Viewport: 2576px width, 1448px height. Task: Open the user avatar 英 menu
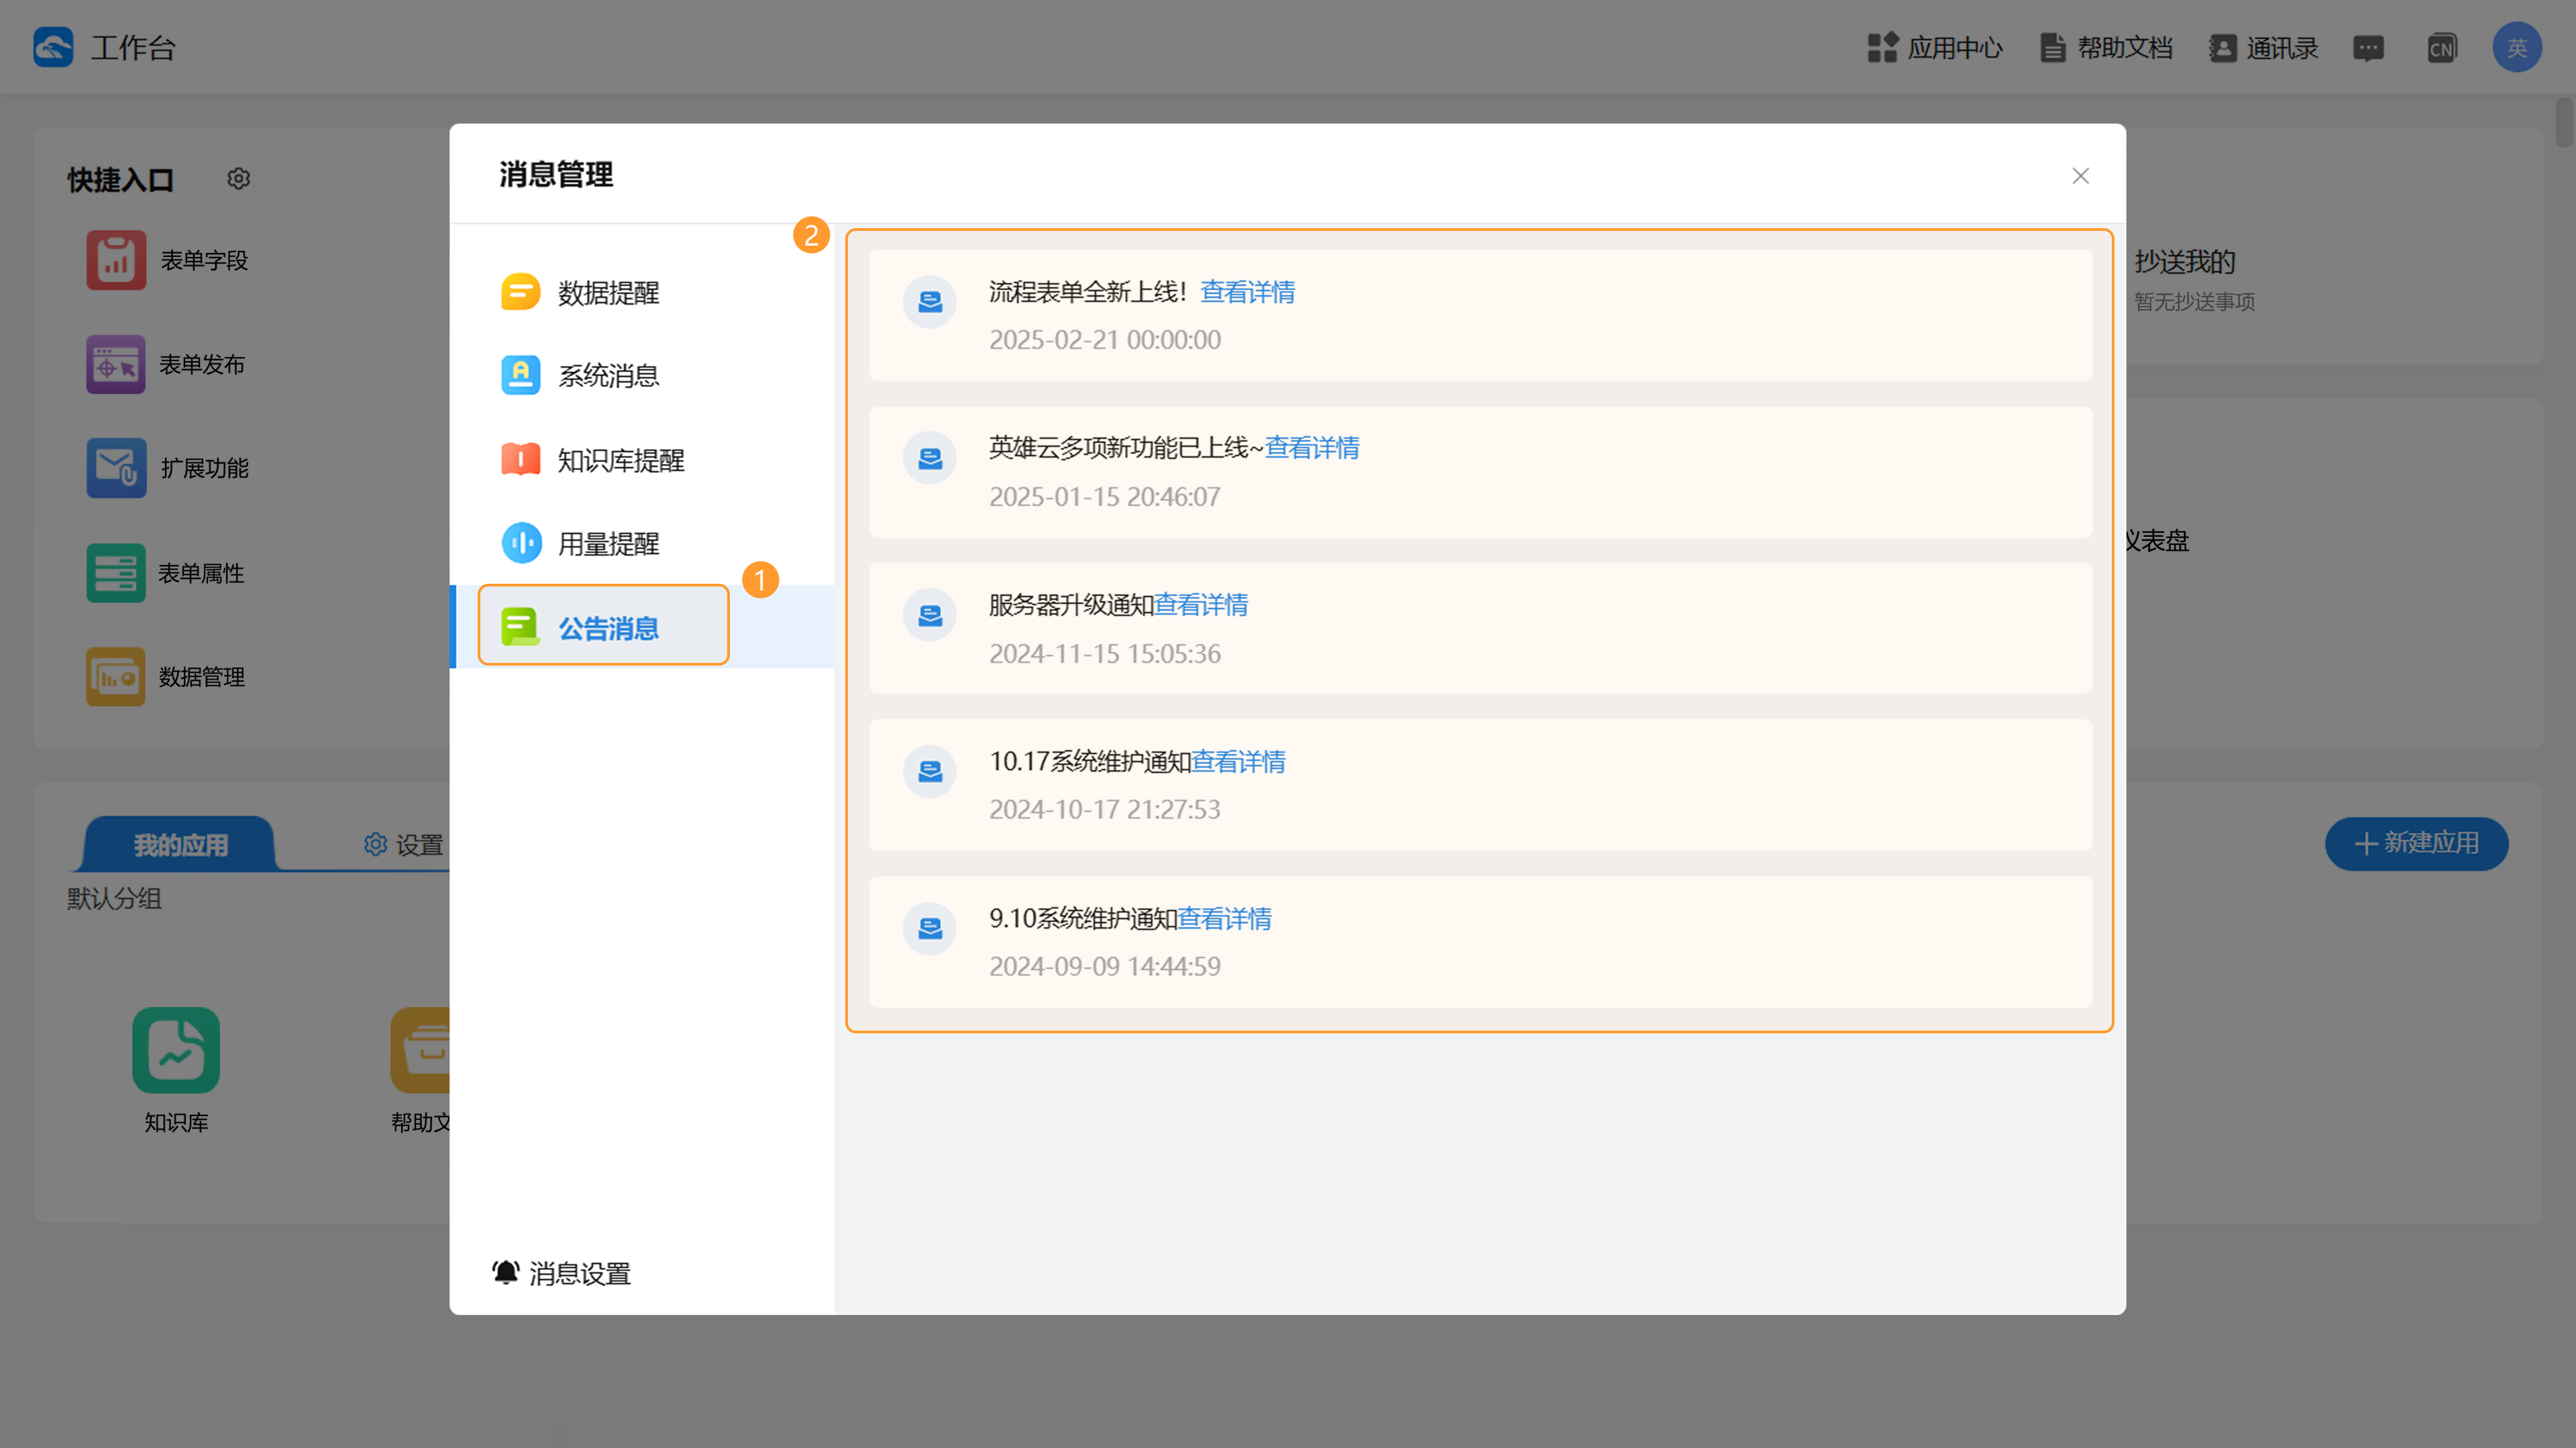point(2517,47)
